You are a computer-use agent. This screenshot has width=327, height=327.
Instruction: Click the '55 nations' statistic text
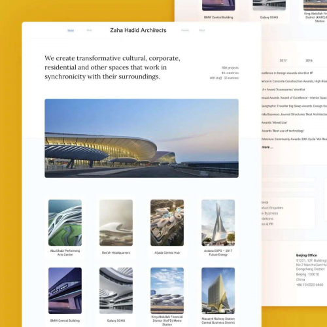point(232,78)
